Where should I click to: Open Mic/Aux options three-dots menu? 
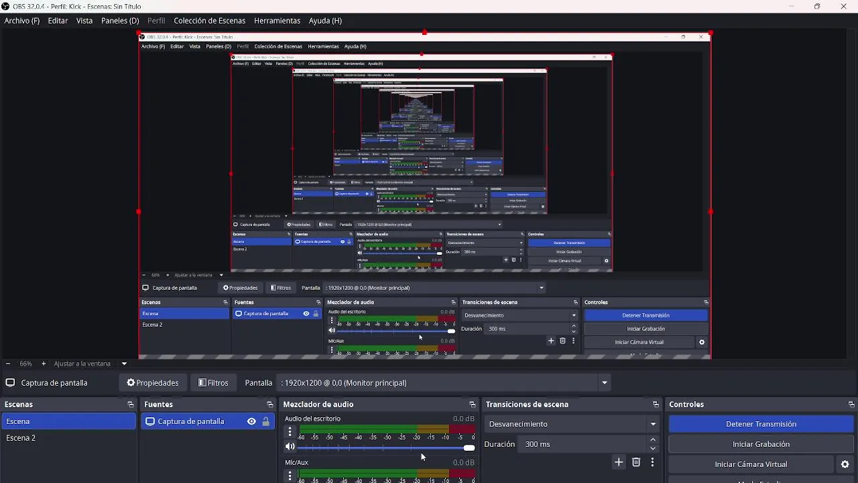[290, 475]
